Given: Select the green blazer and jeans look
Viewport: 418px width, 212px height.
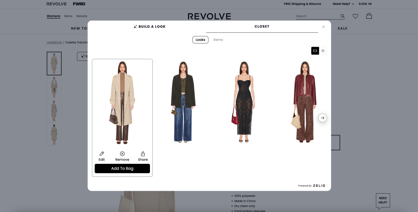Looking at the screenshot, I should point(183,102).
